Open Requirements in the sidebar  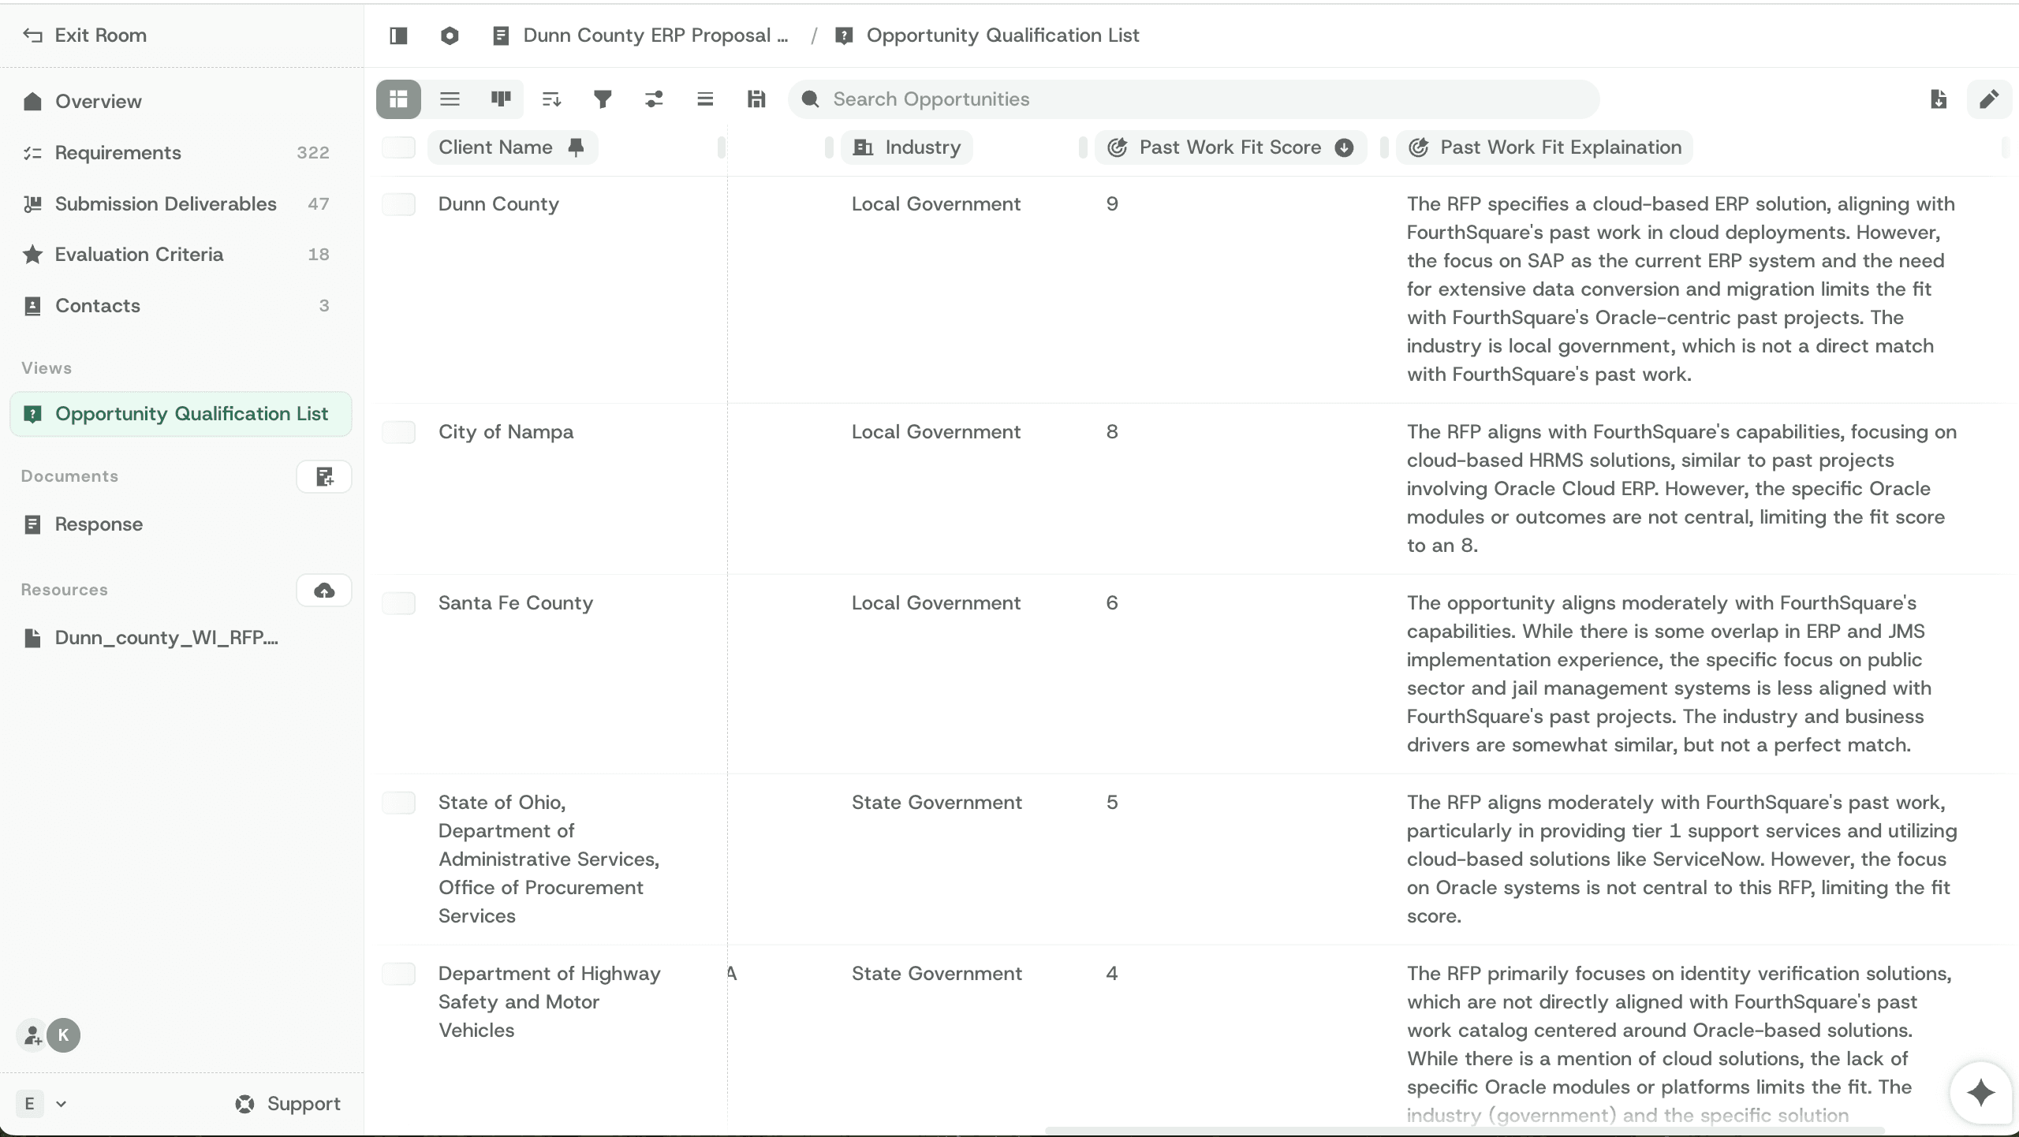click(x=118, y=153)
